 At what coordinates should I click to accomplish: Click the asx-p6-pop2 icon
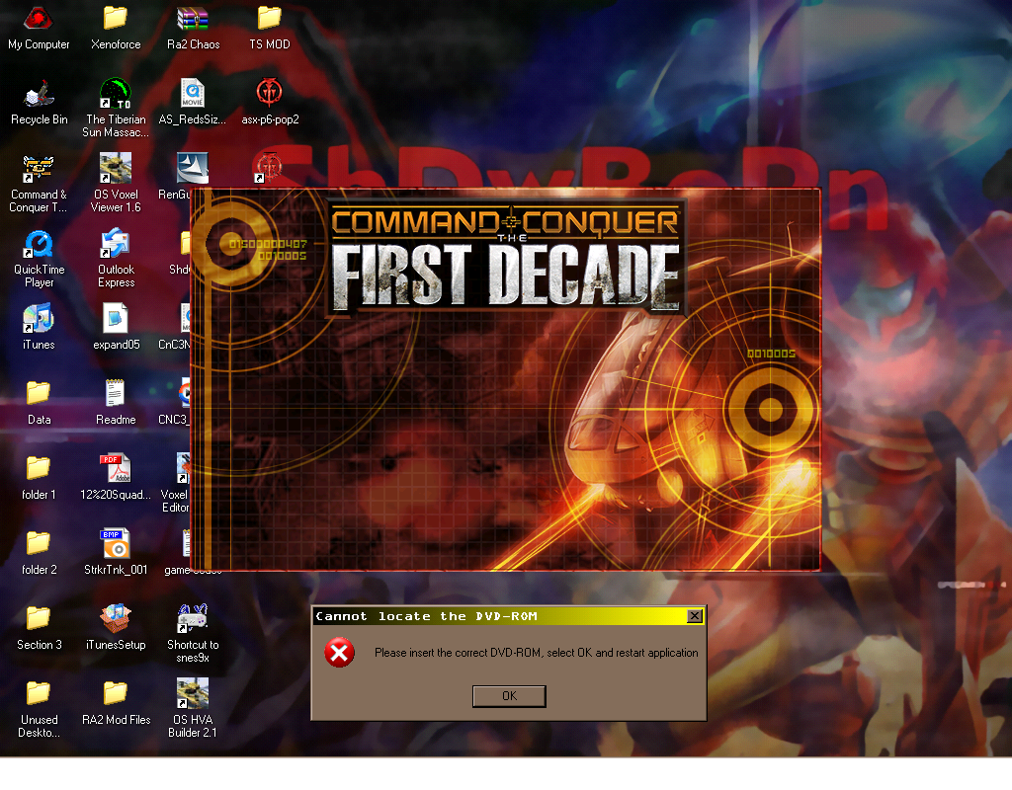[x=270, y=95]
